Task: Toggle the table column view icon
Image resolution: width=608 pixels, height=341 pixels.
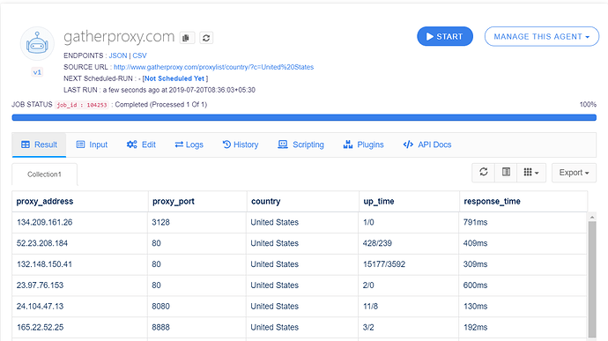Action: coord(506,172)
